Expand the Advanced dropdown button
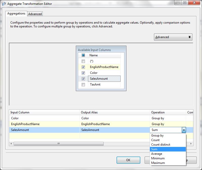The image size is (202, 170). 173,37
